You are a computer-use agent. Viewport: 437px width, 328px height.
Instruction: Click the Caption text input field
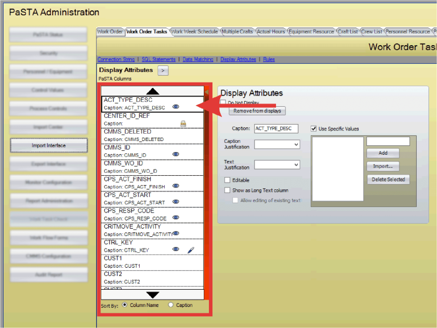(276, 128)
